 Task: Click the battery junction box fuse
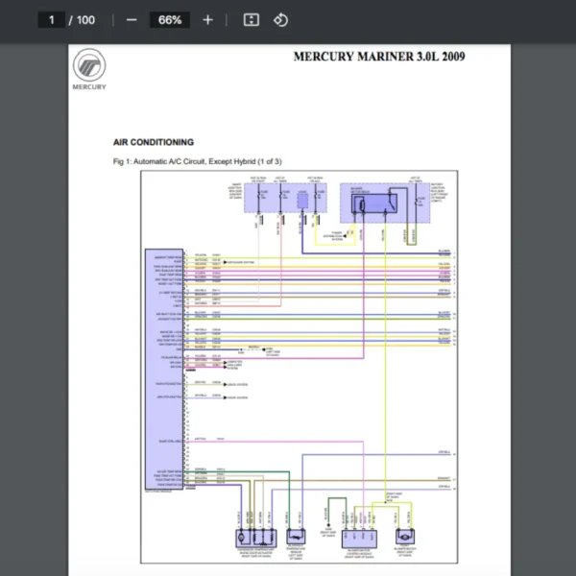[x=416, y=201]
